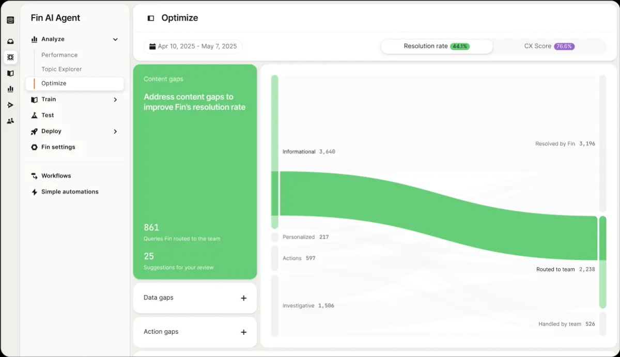Click the Simple automations lightning icon

pos(34,192)
